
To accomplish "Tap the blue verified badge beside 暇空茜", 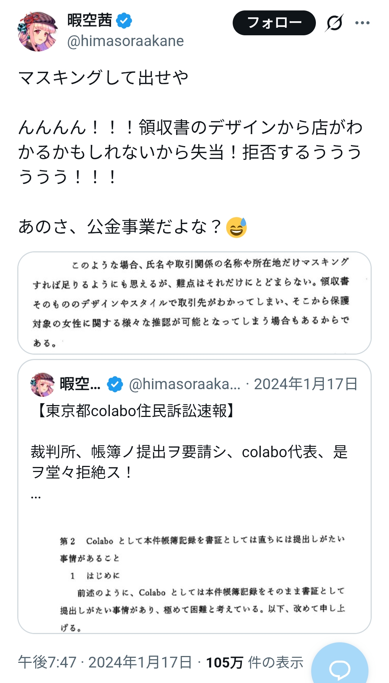I will point(124,21).
